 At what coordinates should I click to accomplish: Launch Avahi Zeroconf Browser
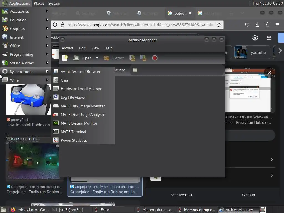pyautogui.click(x=83, y=72)
